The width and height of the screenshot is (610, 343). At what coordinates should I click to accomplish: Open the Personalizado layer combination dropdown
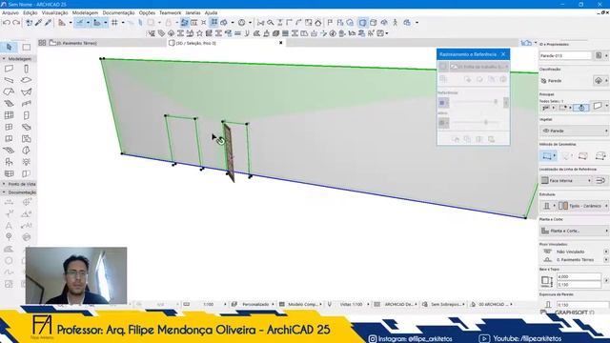pos(255,305)
